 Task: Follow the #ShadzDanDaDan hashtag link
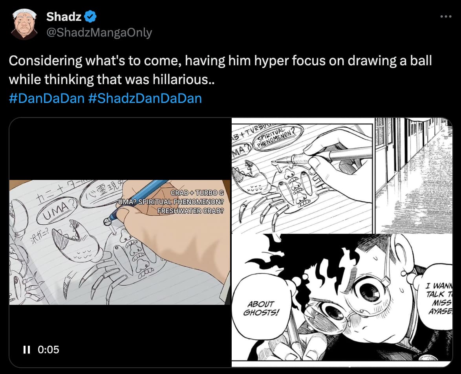click(x=145, y=98)
